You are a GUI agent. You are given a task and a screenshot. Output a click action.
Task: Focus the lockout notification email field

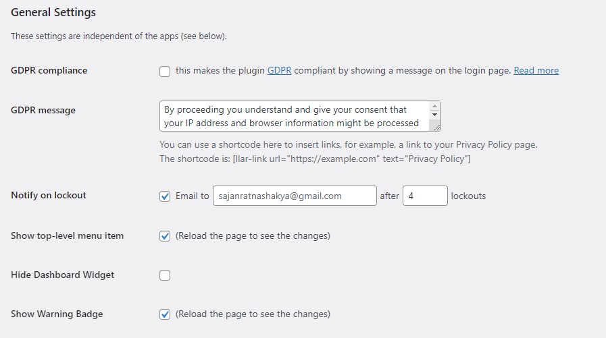(x=295, y=196)
